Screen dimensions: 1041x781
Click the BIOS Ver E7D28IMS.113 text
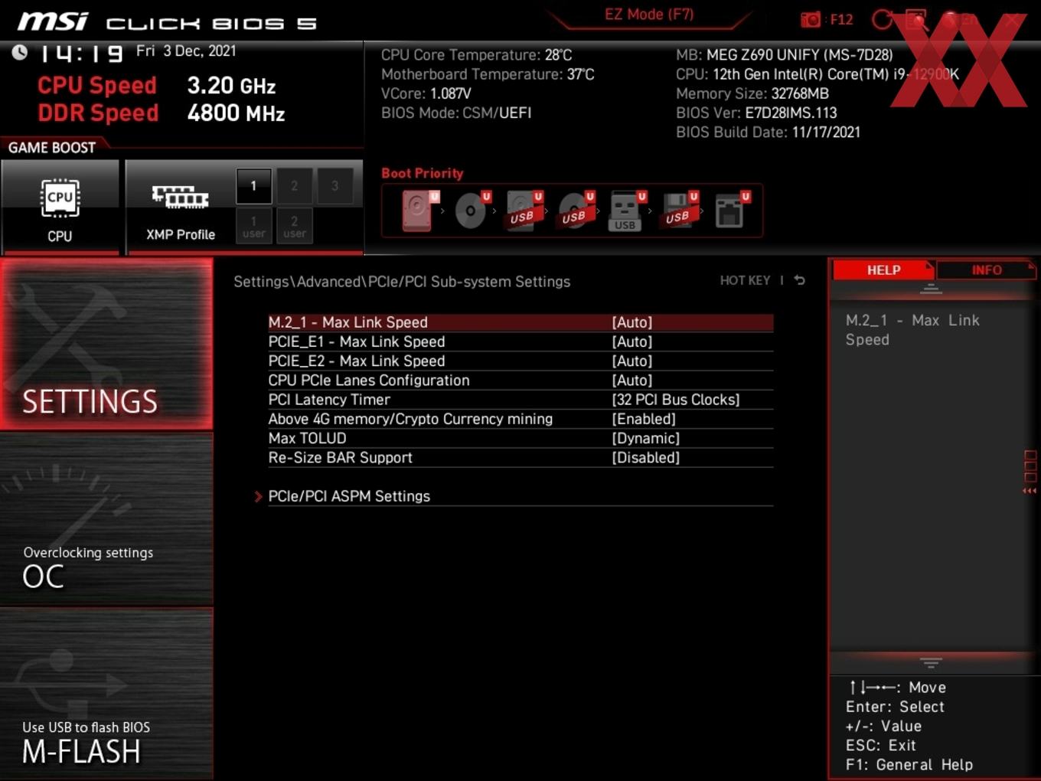point(756,113)
